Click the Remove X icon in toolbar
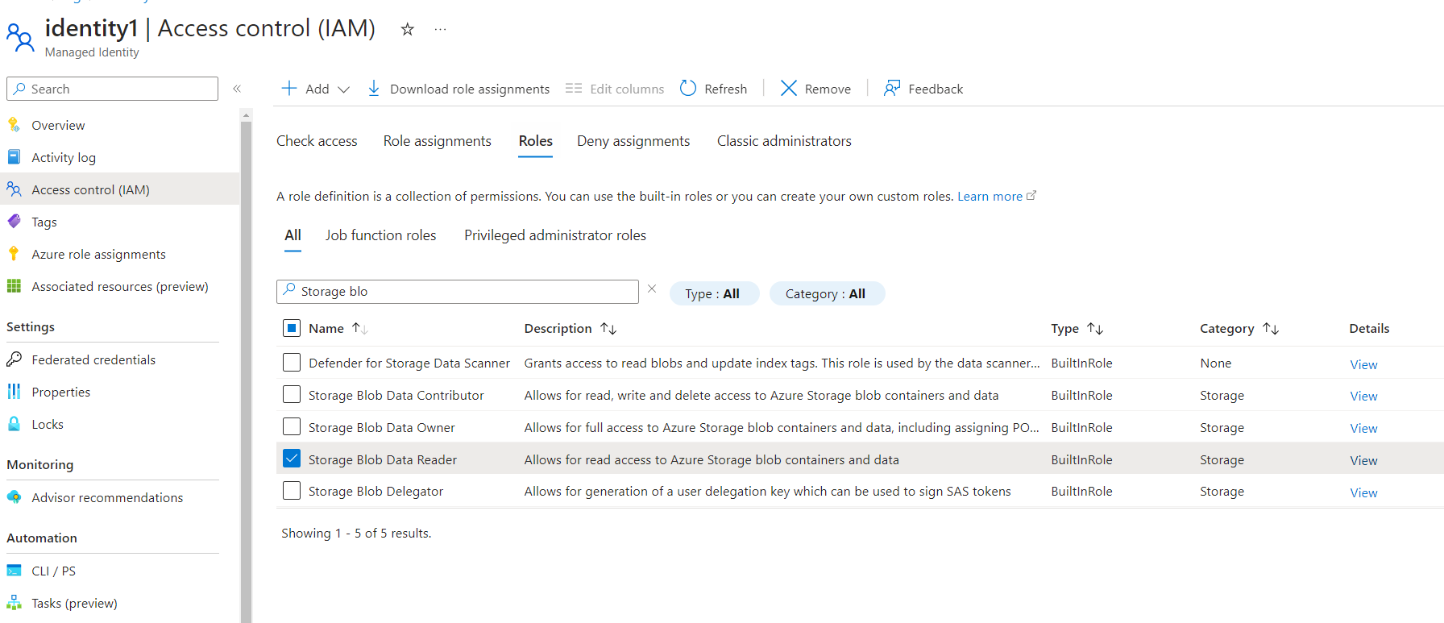This screenshot has height=623, width=1444. (789, 88)
